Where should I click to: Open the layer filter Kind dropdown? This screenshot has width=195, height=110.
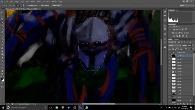[x=172, y=42]
